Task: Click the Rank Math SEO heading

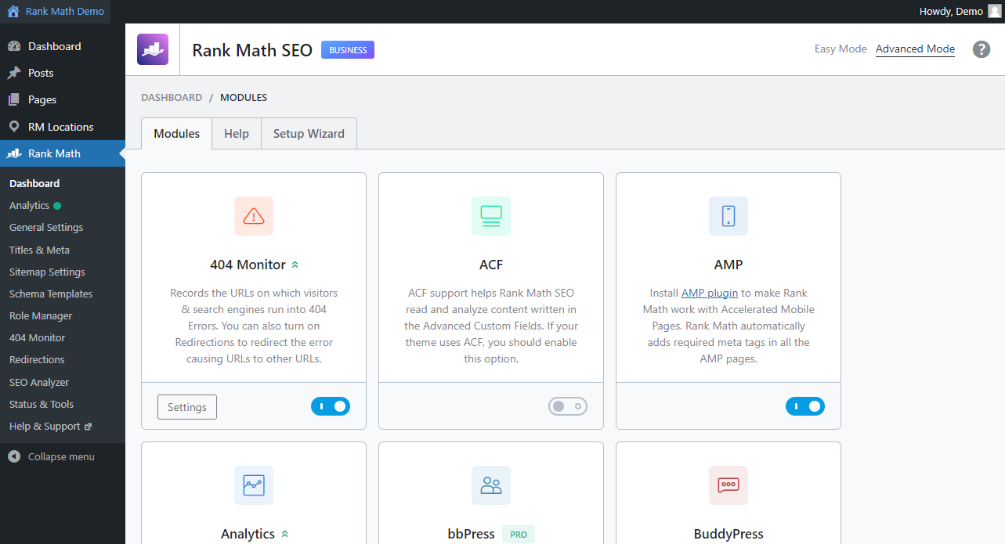Action: pyautogui.click(x=252, y=50)
